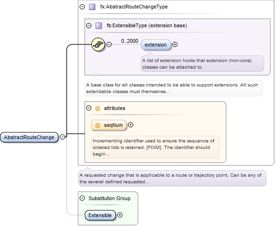Collapse the AbstractRouteChange root element
Image resolution: width=275 pixels, height=226 pixels.
click(62, 137)
